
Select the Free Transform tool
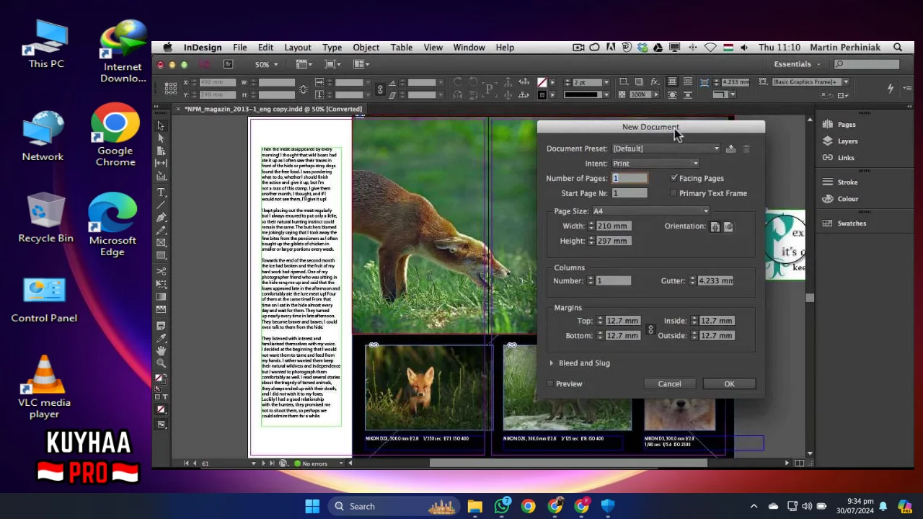(161, 283)
